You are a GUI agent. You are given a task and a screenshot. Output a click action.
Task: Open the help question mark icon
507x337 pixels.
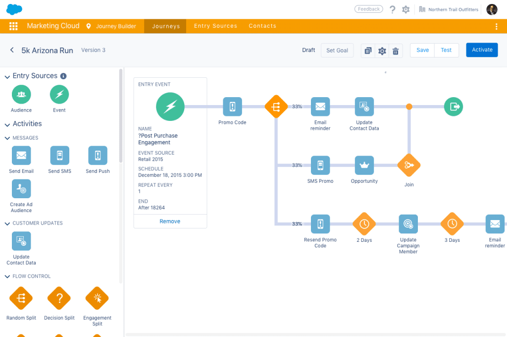393,9
